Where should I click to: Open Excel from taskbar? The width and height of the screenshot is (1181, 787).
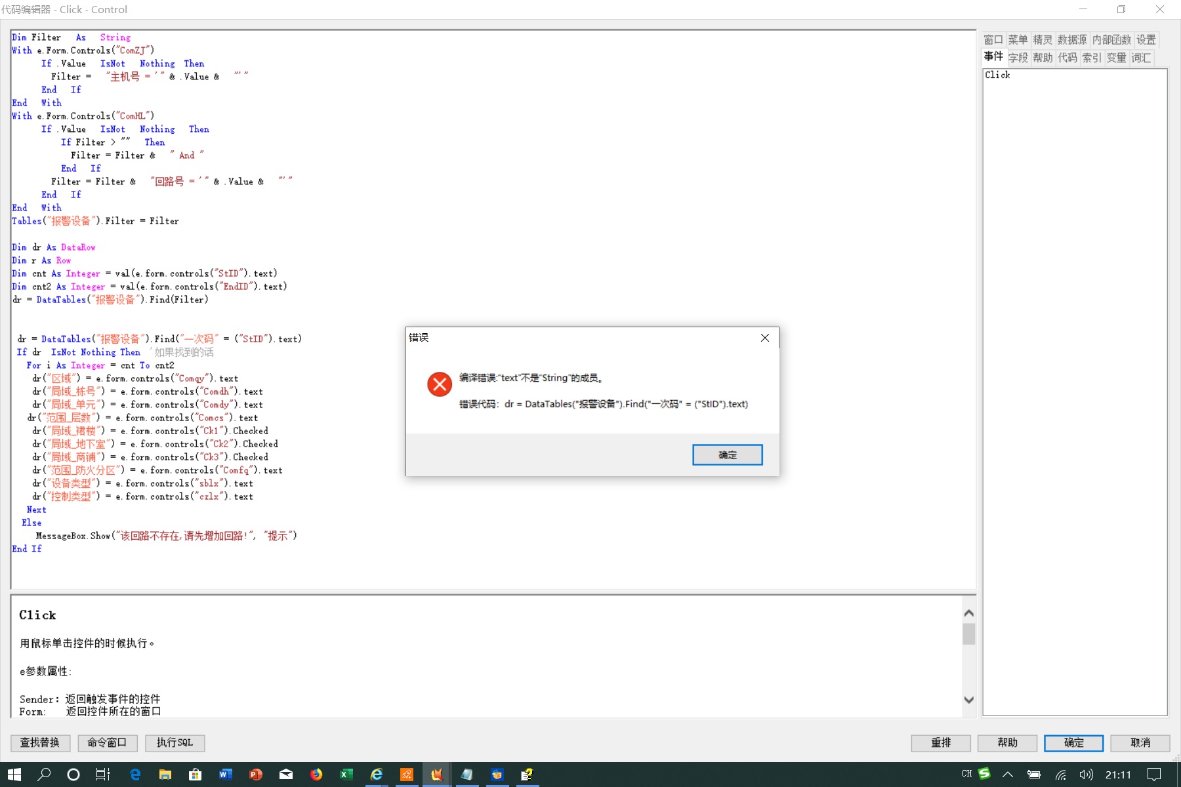(x=346, y=775)
